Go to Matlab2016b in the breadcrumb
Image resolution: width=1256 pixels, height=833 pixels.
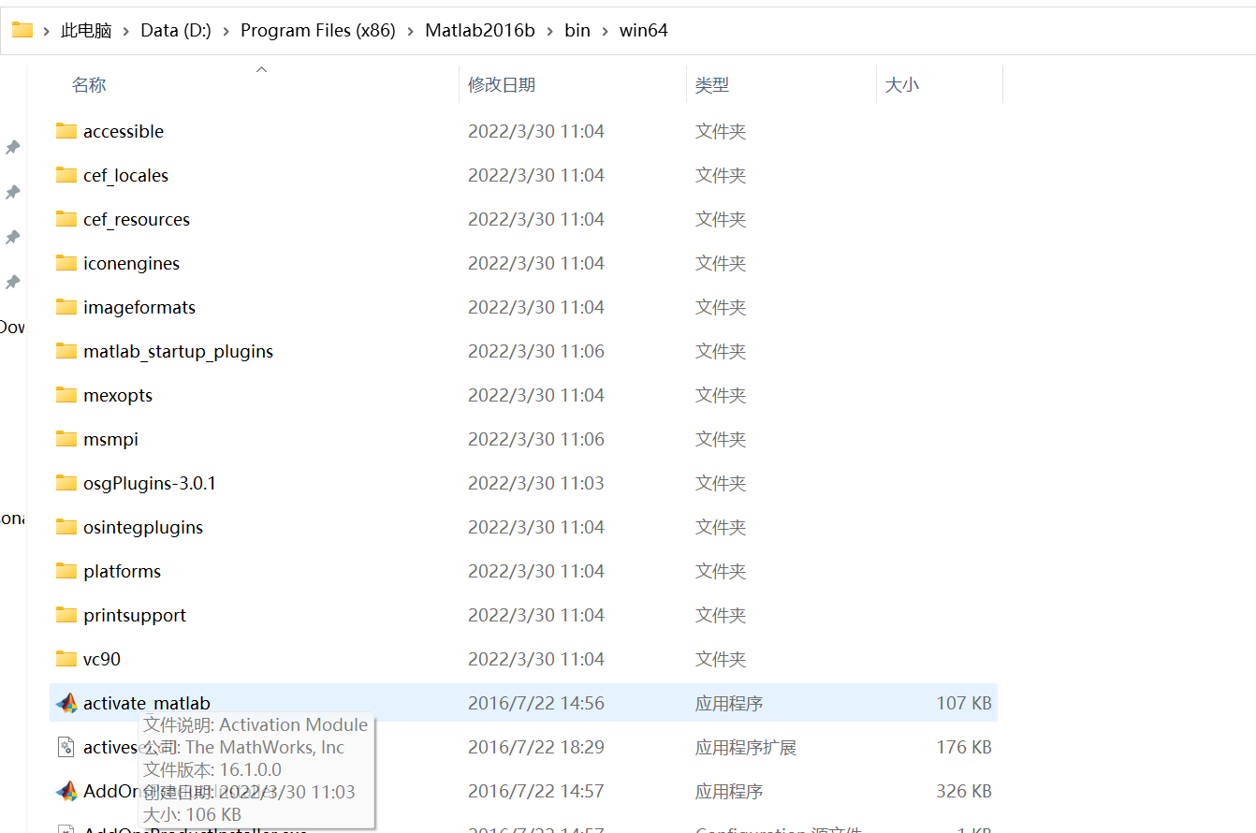(x=480, y=31)
